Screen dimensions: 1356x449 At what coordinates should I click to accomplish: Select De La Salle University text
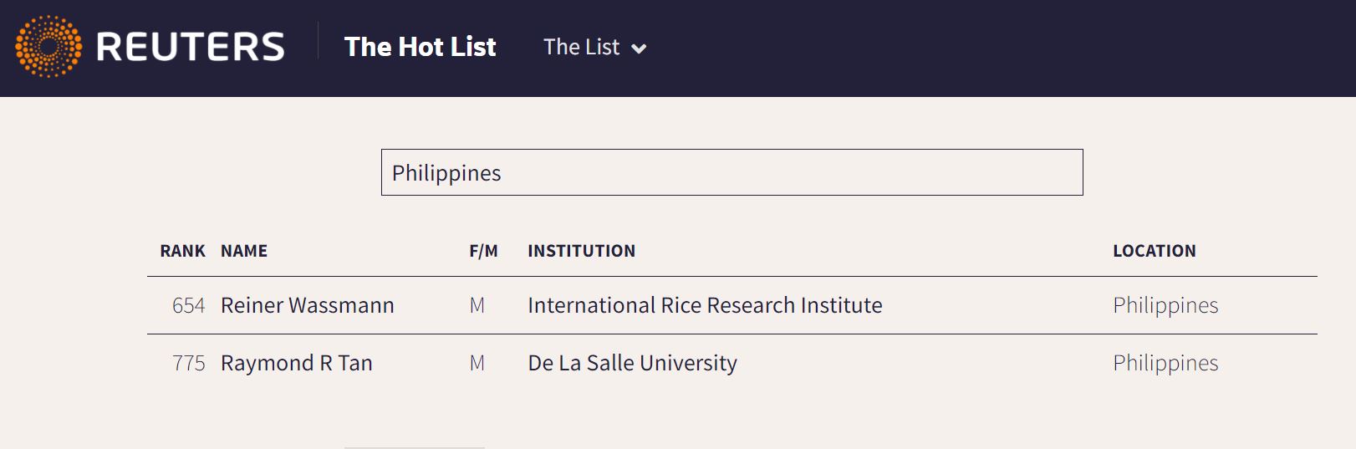pos(632,363)
